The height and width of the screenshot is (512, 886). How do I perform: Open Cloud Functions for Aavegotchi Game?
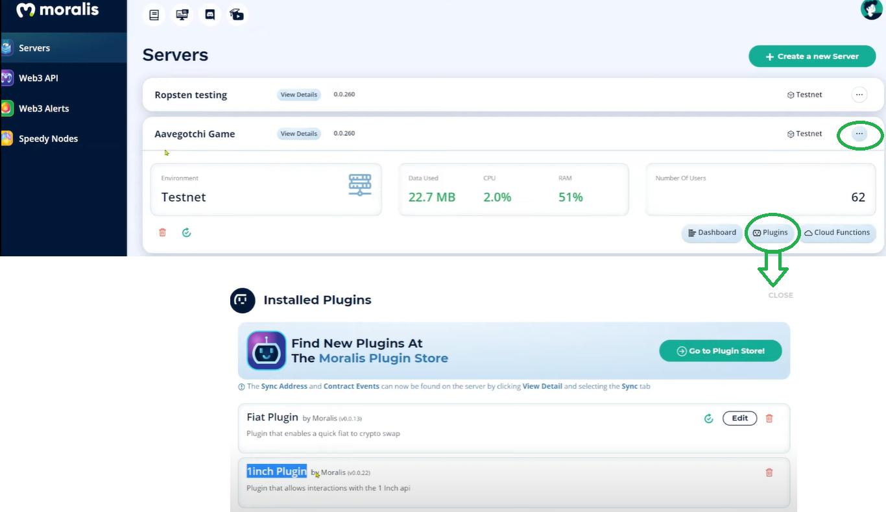(837, 233)
